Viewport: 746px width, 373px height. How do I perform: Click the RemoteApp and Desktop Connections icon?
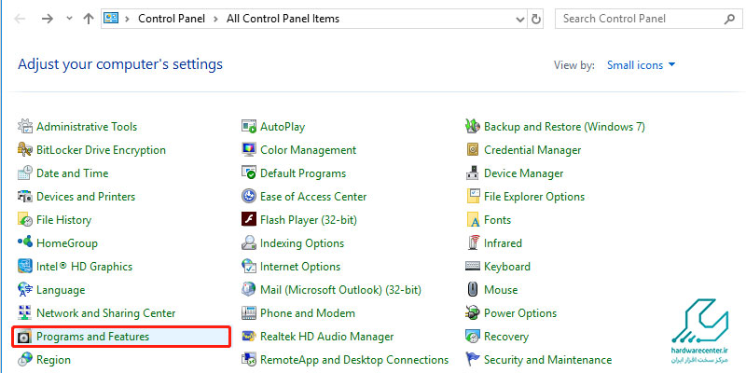[249, 360]
